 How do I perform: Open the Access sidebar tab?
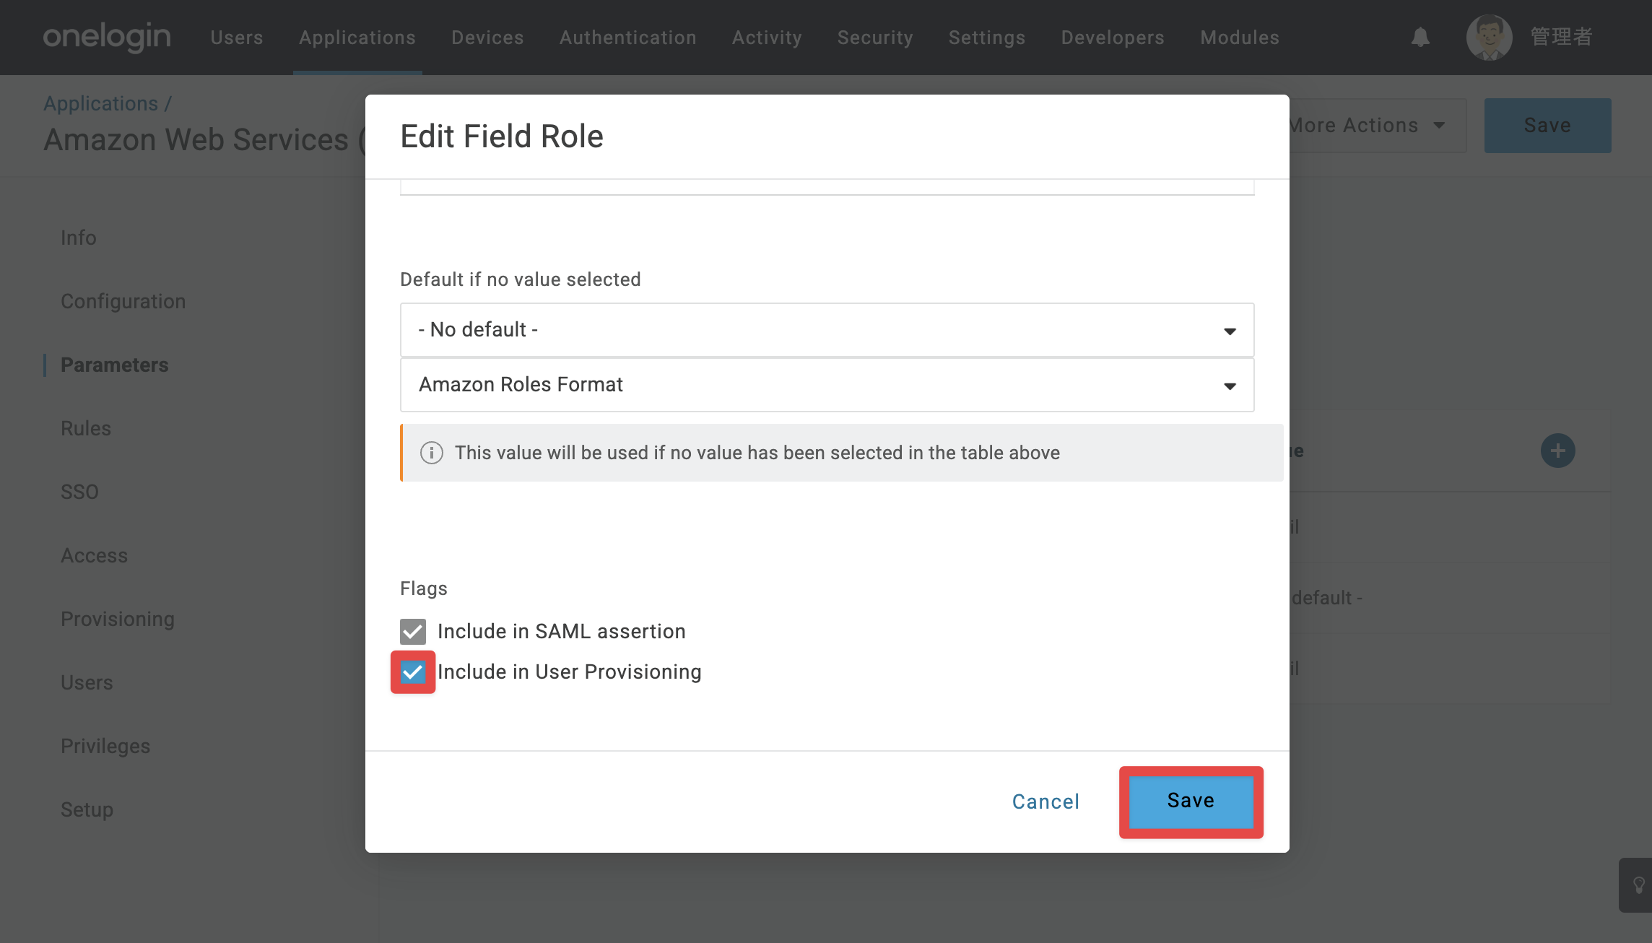[x=94, y=555]
